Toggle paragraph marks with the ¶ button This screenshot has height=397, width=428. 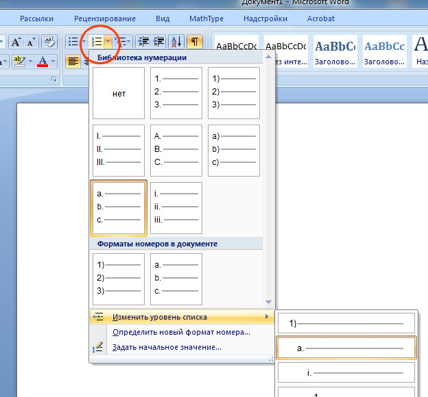(195, 42)
